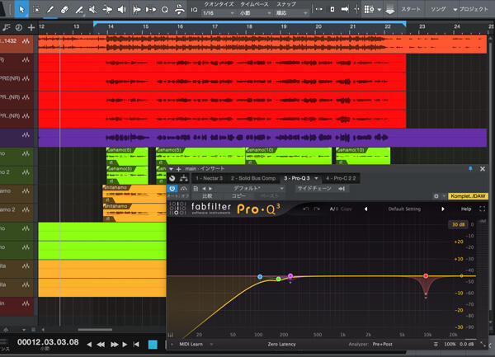Select the 3 - Pro-Q 3 tab

(x=297, y=178)
